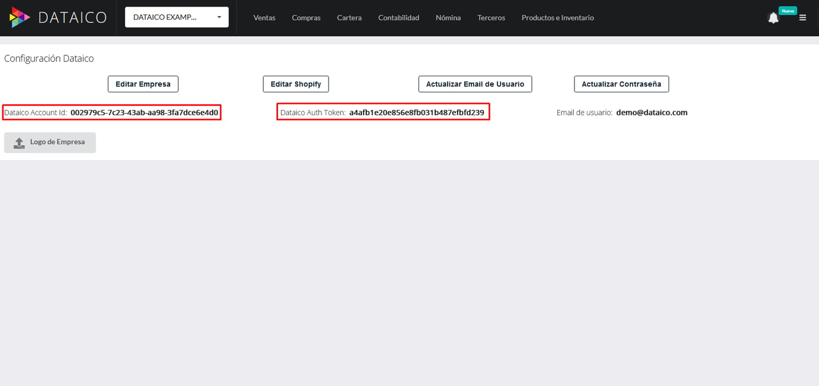Open the hamburger menu icon
Viewport: 819px width, 386px height.
(x=803, y=17)
